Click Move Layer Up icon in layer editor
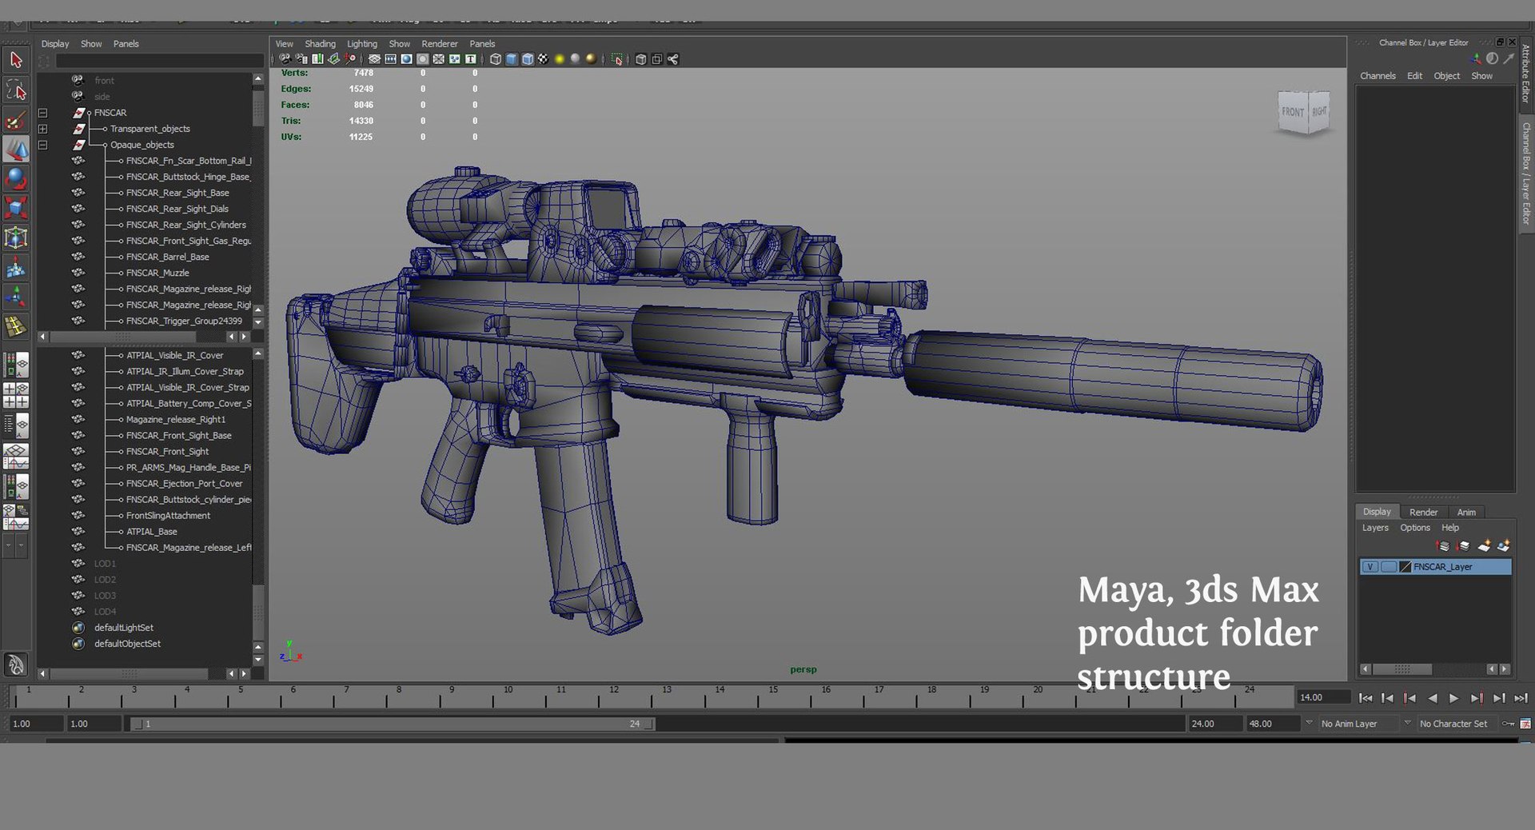 click(1443, 546)
